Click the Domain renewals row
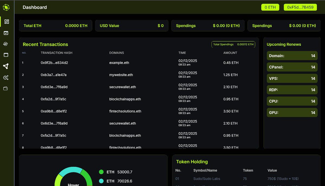Image resolution: width=325 pixels, height=186 pixels. (292, 56)
